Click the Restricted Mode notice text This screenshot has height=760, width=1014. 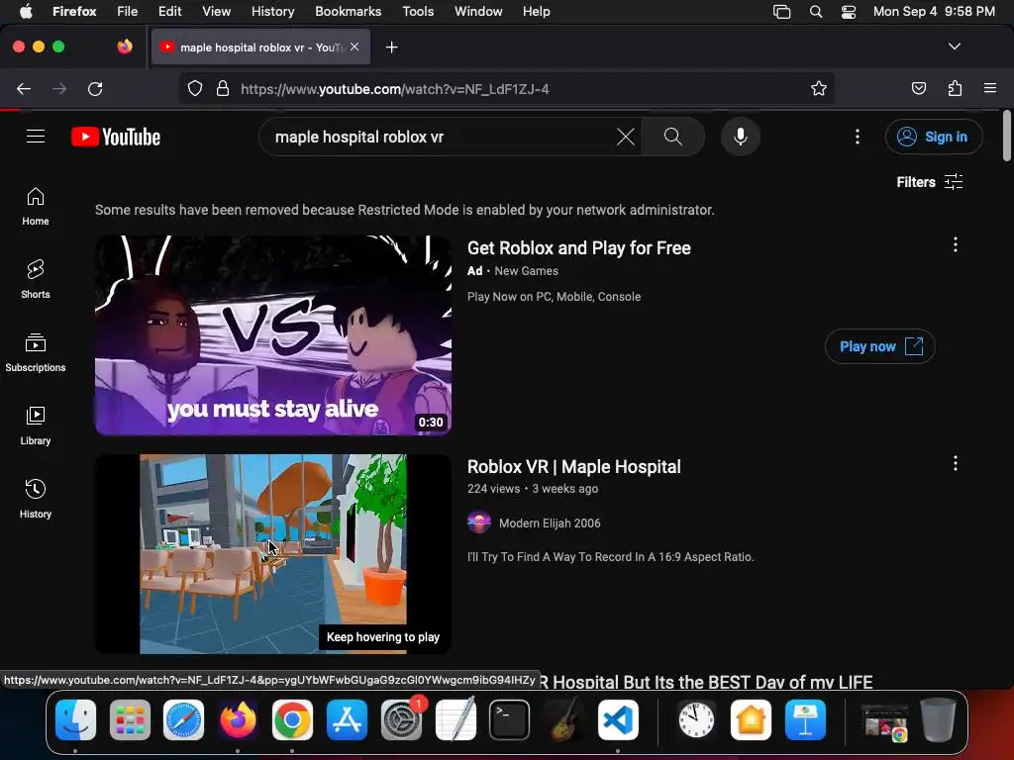click(x=405, y=210)
